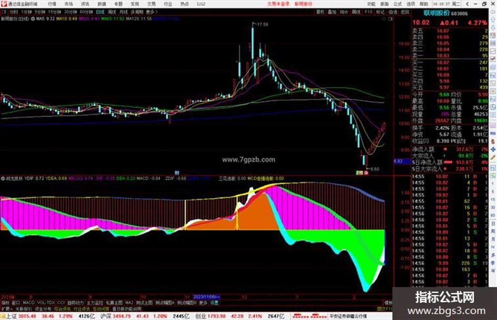Click the 统计 button
The width and height of the screenshot is (497, 320).
(x=344, y=12)
